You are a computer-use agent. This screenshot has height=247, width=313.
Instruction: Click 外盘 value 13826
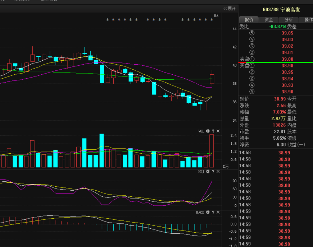(279, 125)
